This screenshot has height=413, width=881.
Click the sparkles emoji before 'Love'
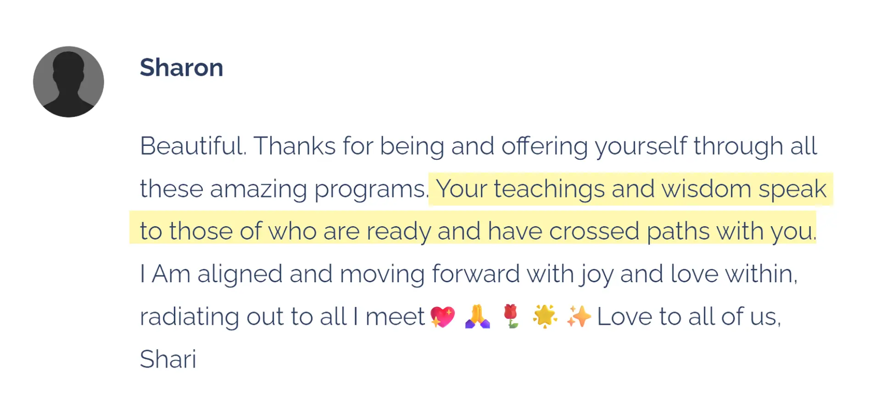tap(579, 317)
